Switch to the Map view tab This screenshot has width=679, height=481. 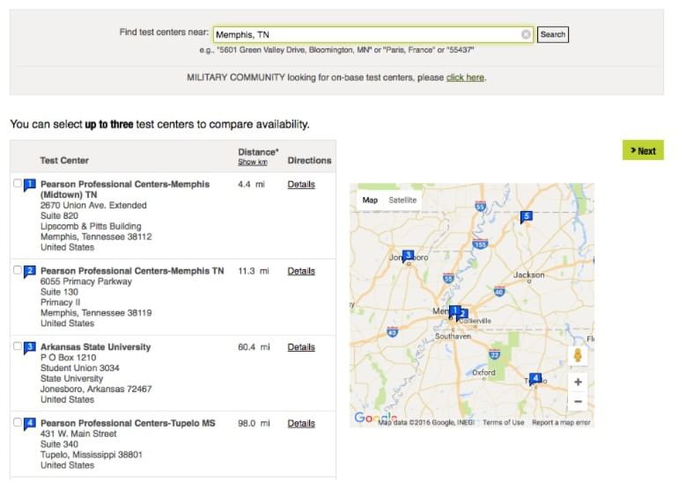pyautogui.click(x=370, y=200)
